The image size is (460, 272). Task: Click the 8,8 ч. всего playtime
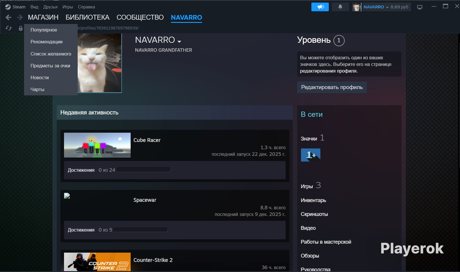pos(273,208)
